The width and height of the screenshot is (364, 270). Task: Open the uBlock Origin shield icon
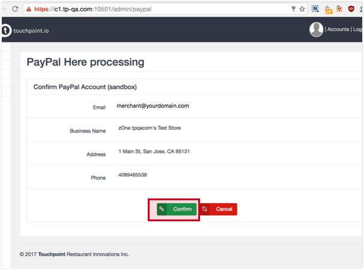(351, 9)
